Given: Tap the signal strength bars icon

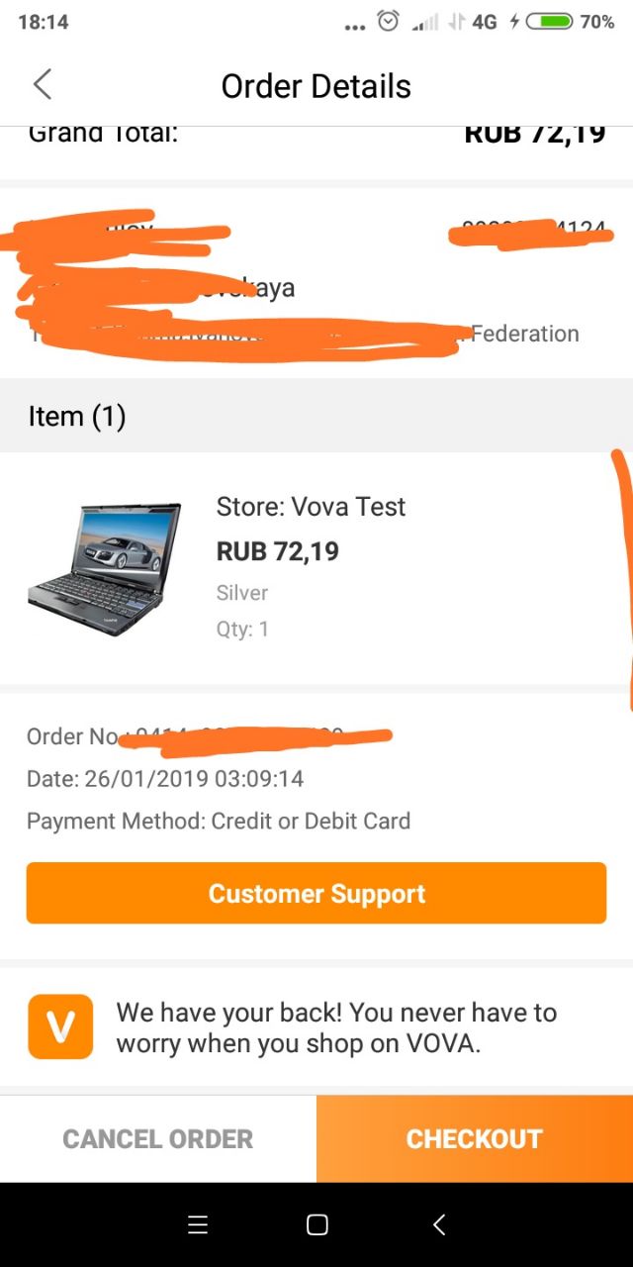Looking at the screenshot, I should pos(424,21).
